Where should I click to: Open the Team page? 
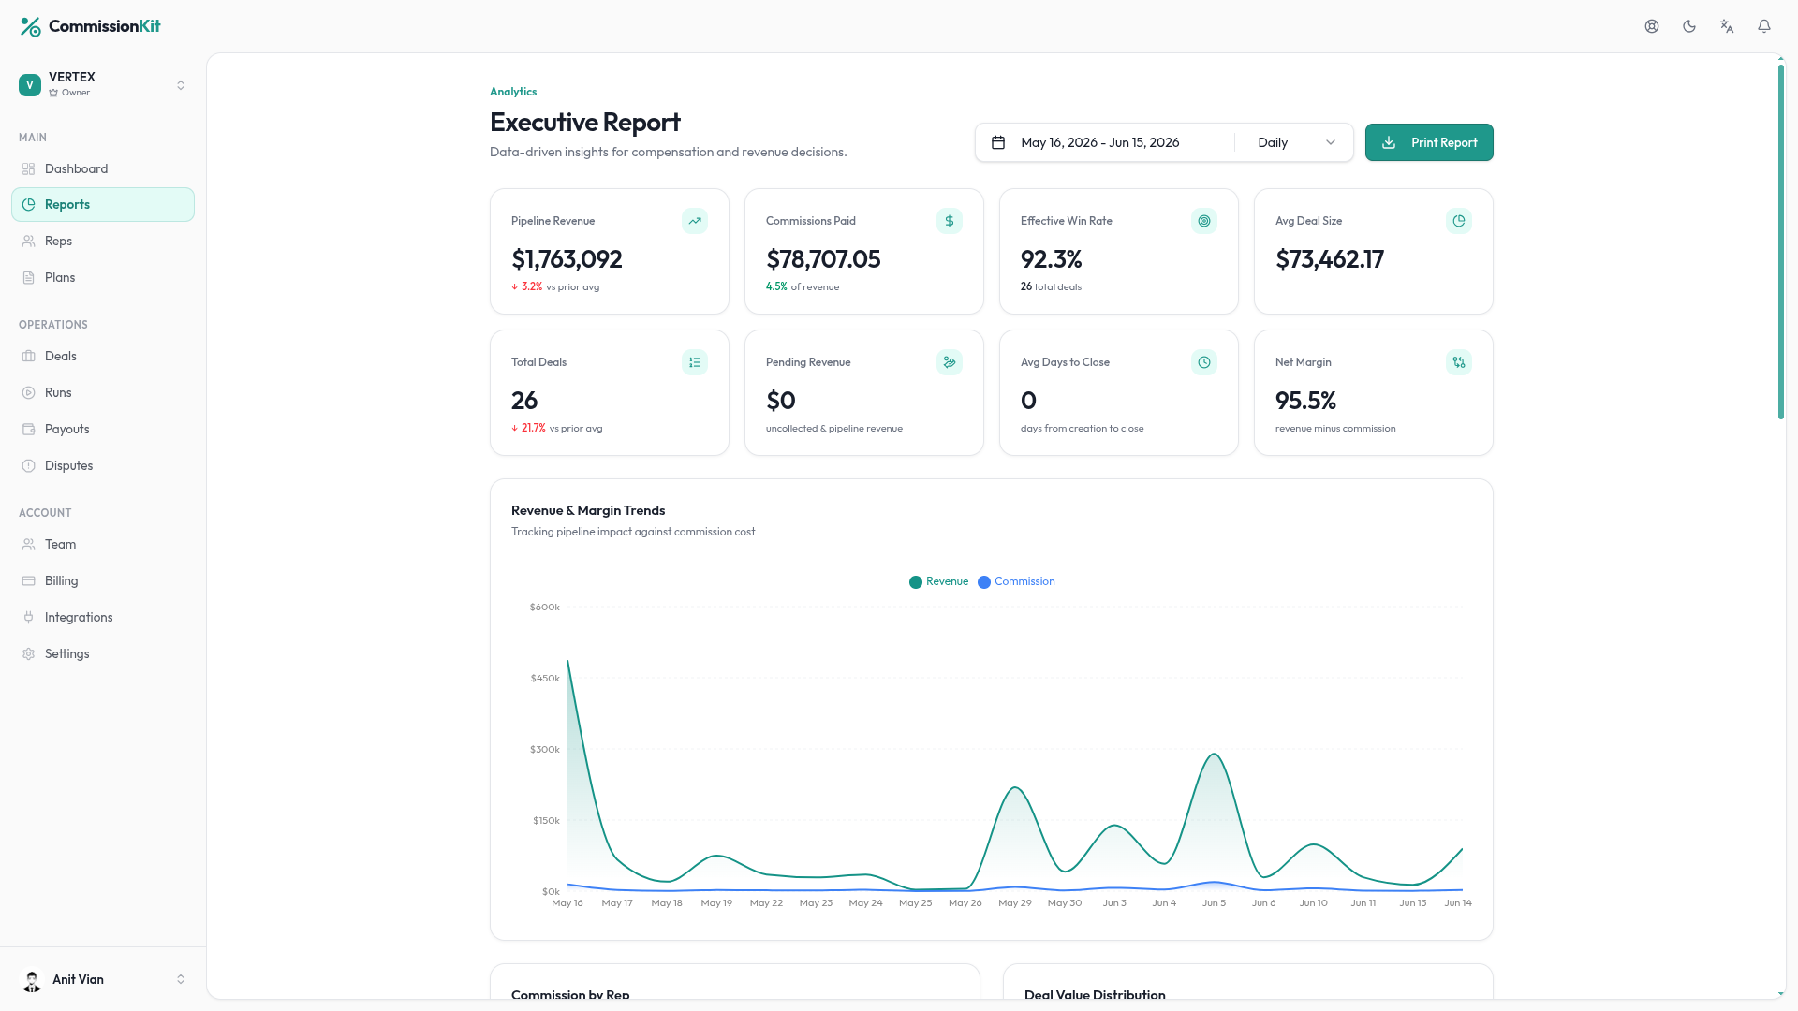(x=103, y=544)
